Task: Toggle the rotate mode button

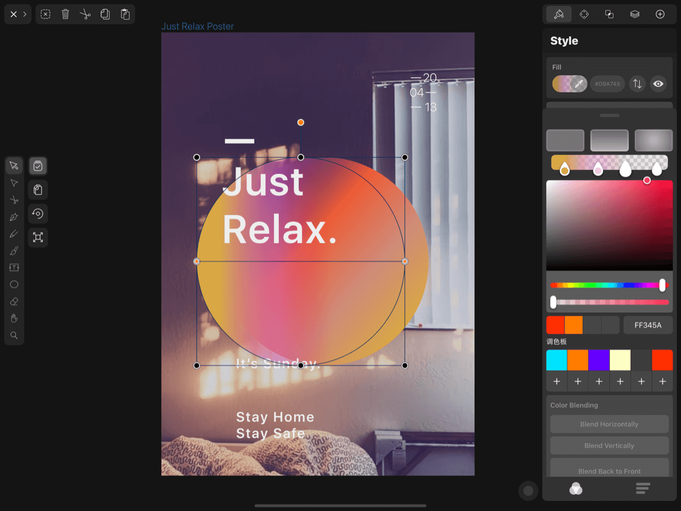Action: tap(38, 213)
